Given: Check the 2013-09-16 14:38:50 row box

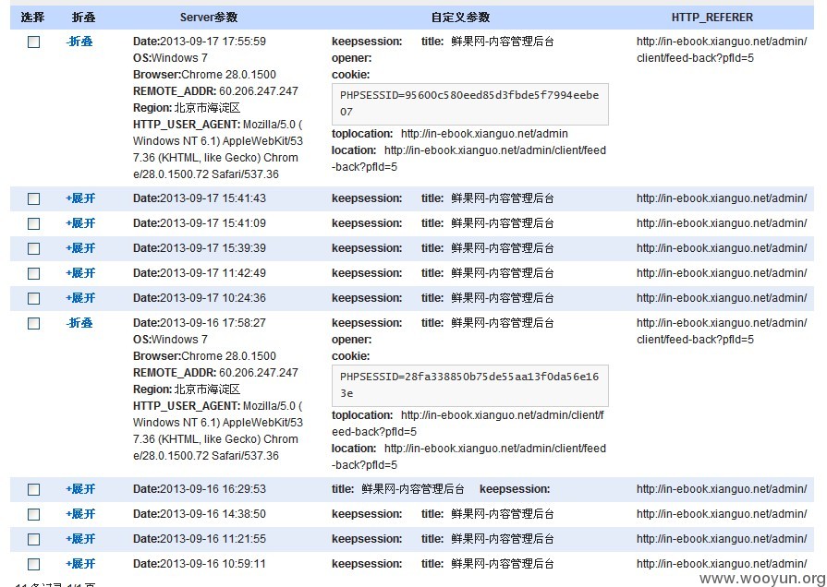Looking at the screenshot, I should (33, 514).
